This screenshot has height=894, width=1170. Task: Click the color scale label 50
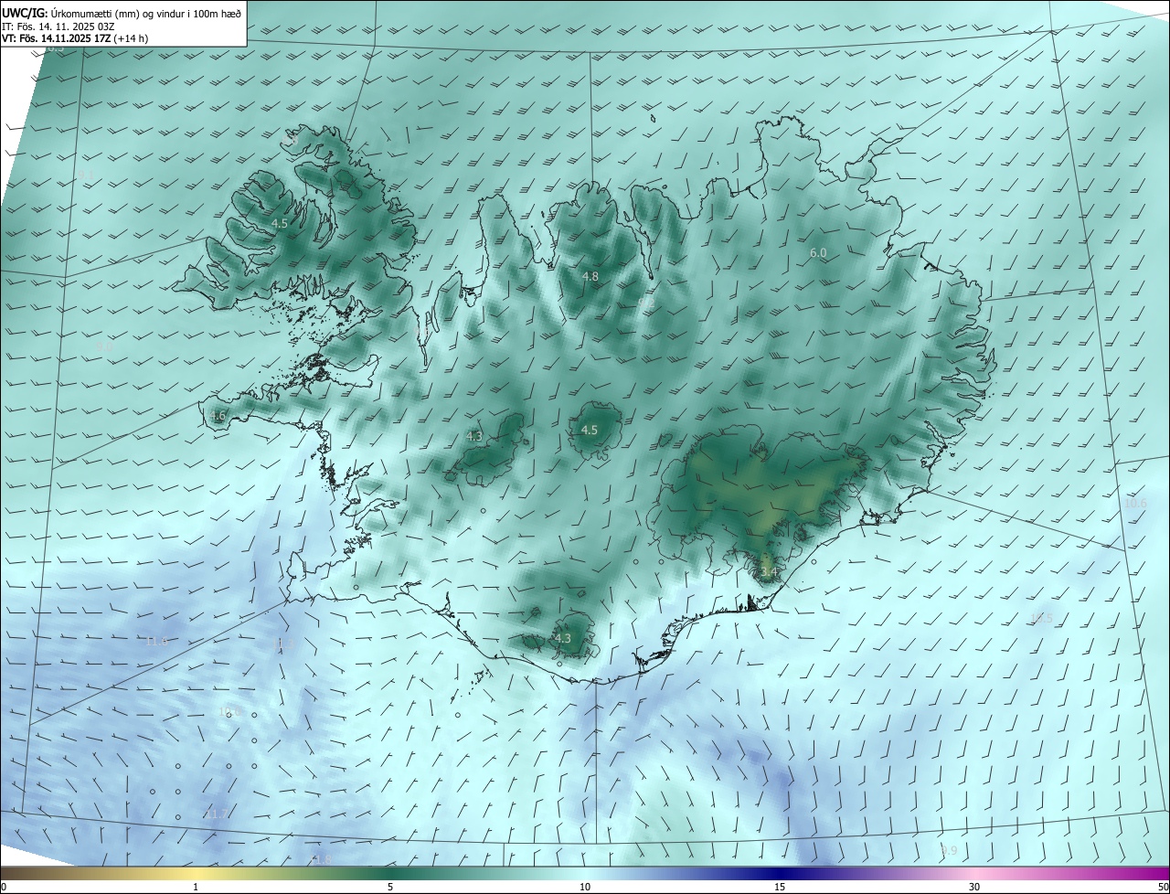click(x=1163, y=887)
